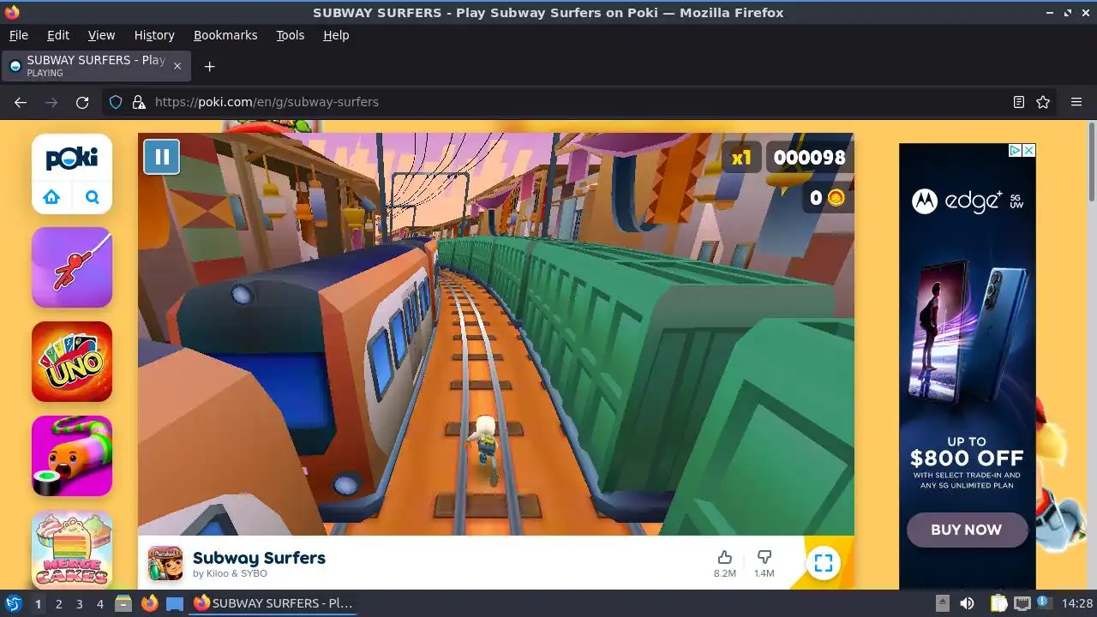1097x617 pixels.
Task: Click BUY NOW in the Motorola ad
Action: 967,530
